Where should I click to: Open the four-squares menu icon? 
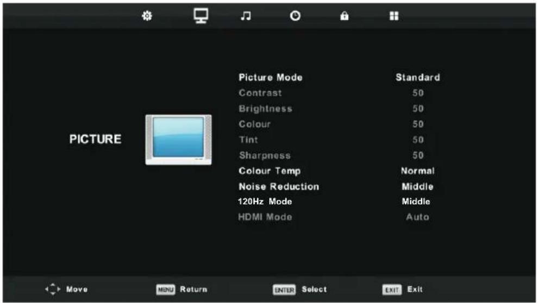394,16
